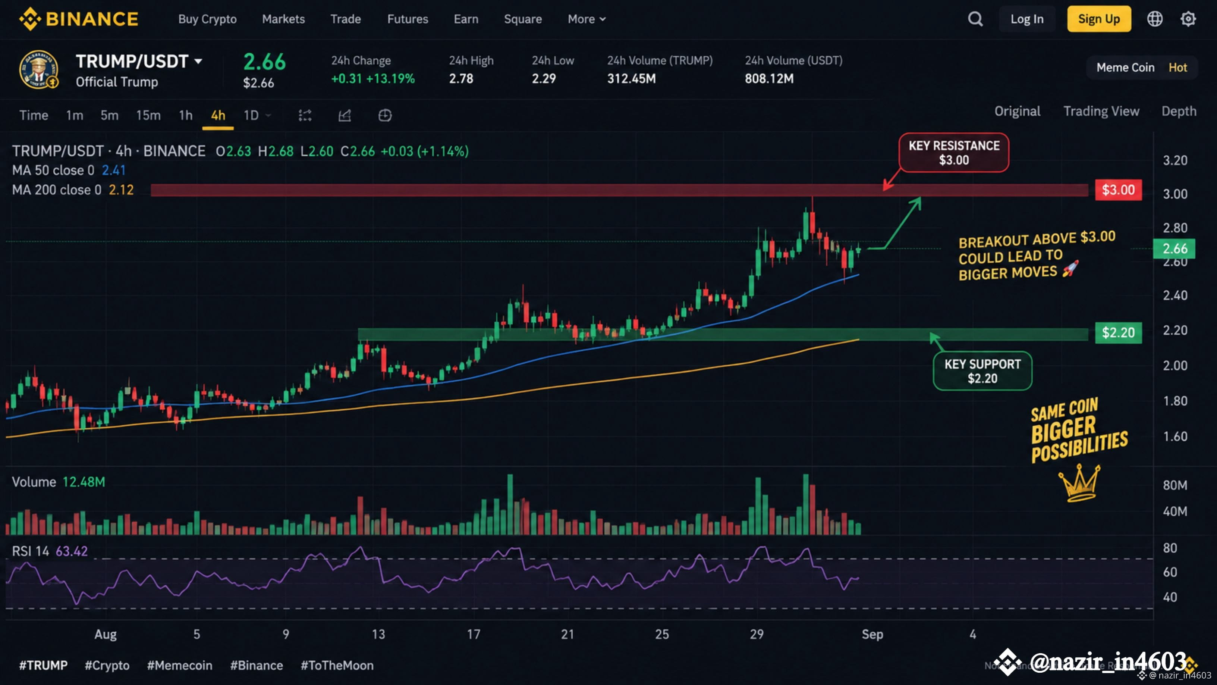Expand the TRUMP/USDT pair dropdown arrow
The width and height of the screenshot is (1217, 685).
coord(198,62)
